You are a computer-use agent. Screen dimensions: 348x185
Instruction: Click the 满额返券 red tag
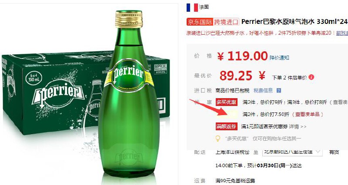pyautogui.click(x=226, y=126)
